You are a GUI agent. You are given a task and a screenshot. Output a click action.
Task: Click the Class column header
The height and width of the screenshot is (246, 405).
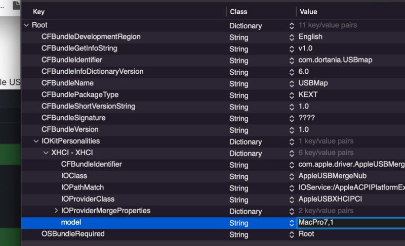(238, 11)
